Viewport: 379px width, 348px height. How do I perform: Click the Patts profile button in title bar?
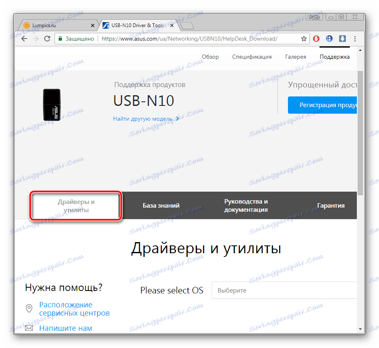click(x=315, y=17)
